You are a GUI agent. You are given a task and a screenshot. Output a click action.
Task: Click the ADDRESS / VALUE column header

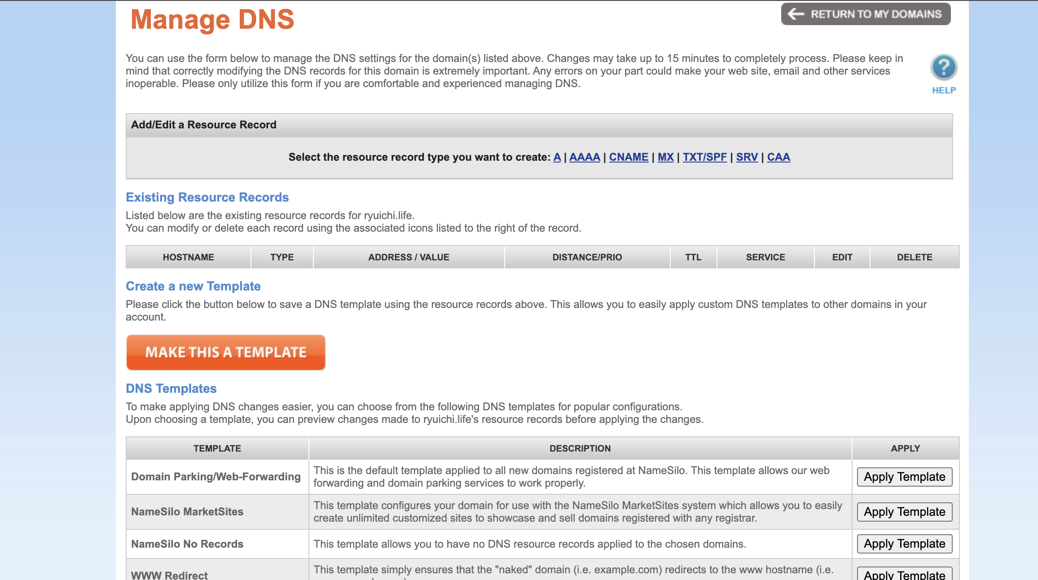(x=409, y=257)
